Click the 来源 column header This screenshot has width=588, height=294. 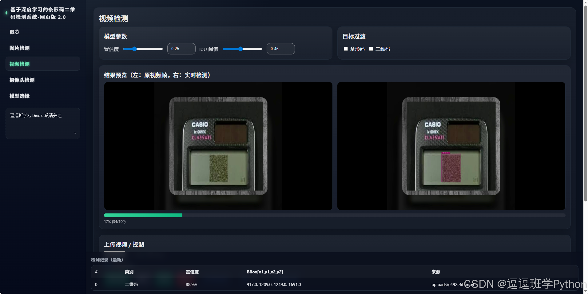pos(436,272)
